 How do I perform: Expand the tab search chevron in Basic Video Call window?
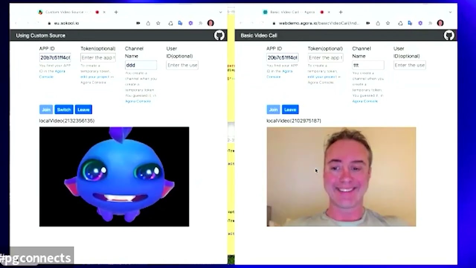451,12
